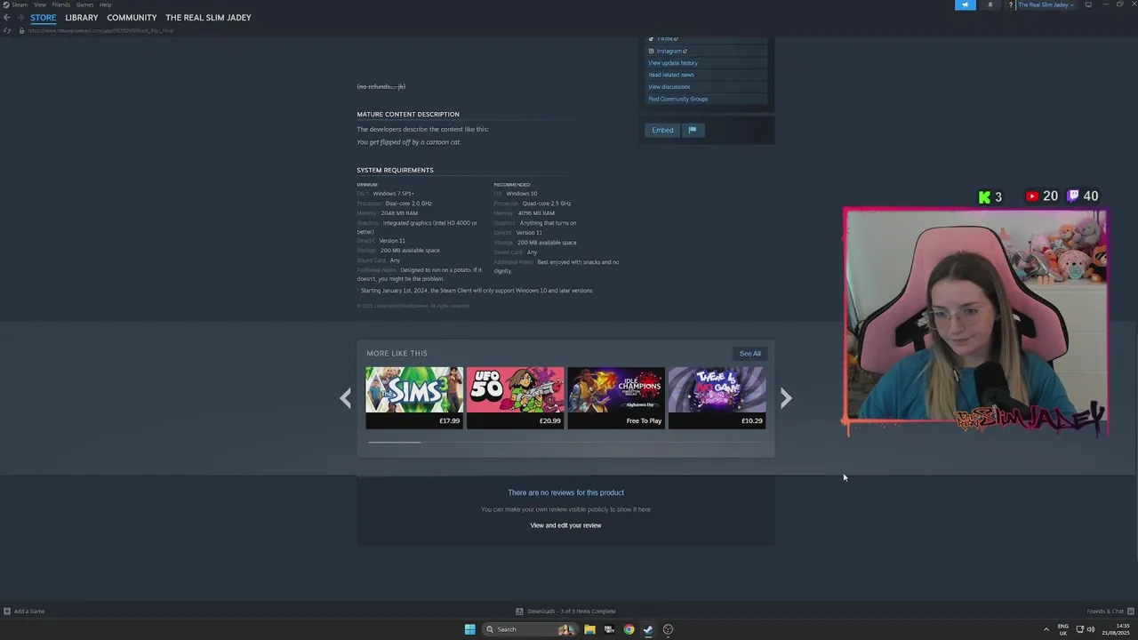Reload the store page
This screenshot has height=640, width=1138.
7,31
